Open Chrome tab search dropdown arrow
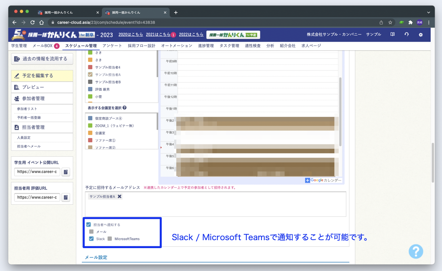The width and height of the screenshot is (442, 271). click(x=428, y=13)
